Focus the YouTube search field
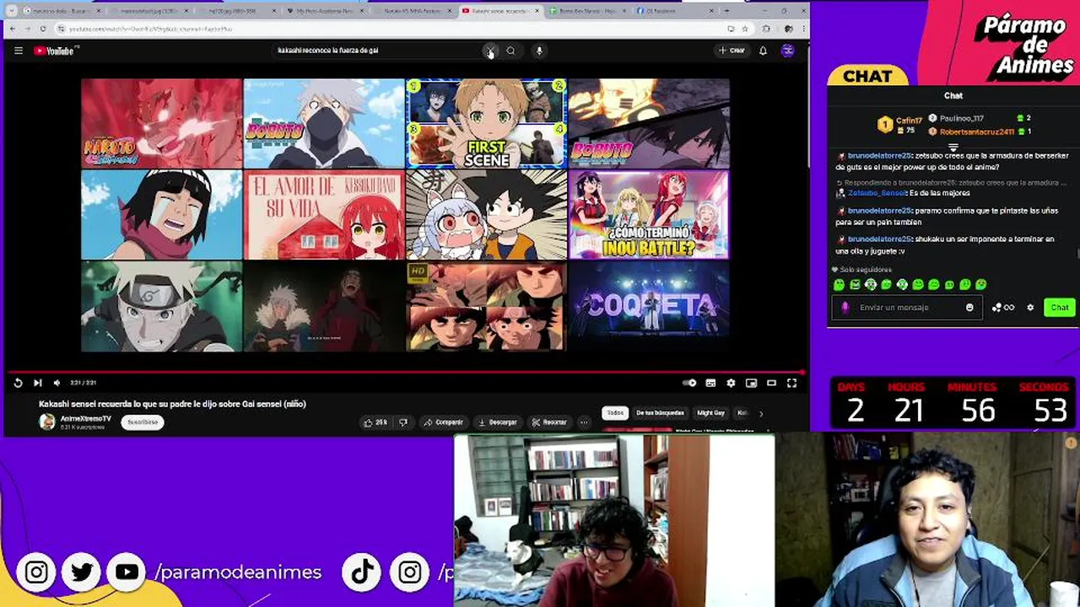This screenshot has height=607, width=1080. 378,51
